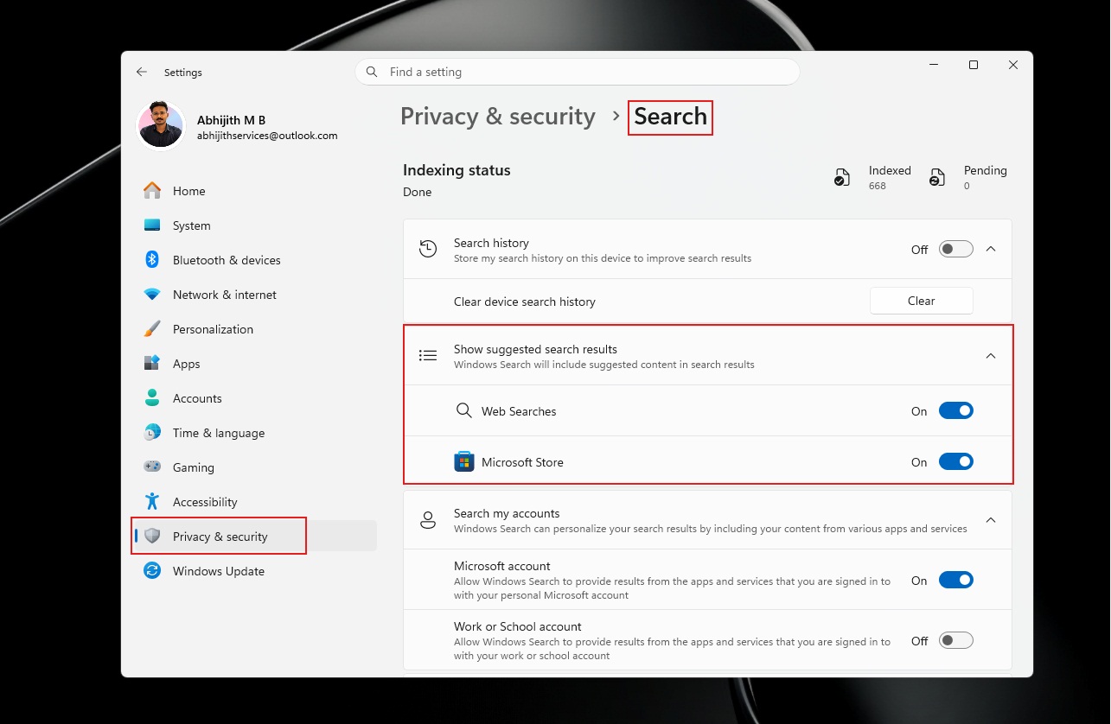Enable the Work or School account toggle
1111x724 pixels.
(956, 641)
